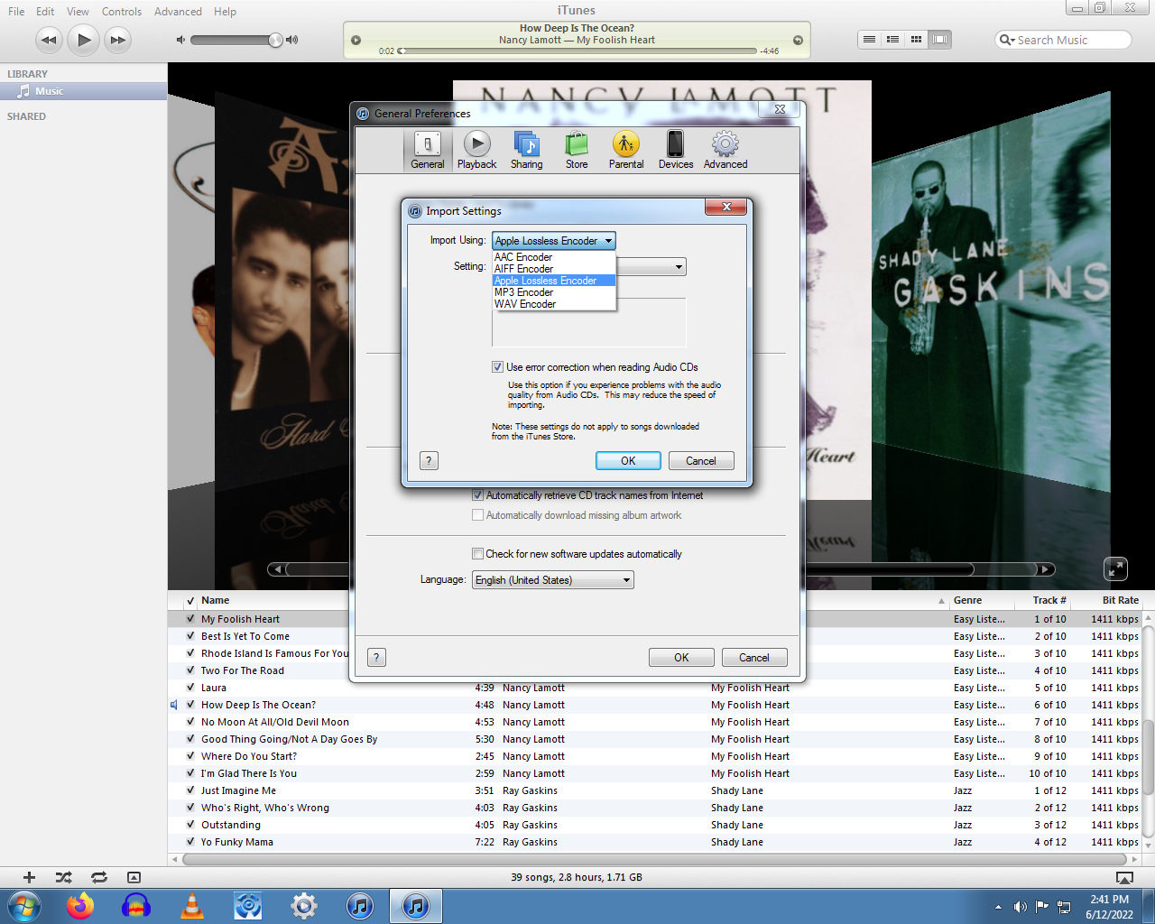Choose WAV Encoder from the list
Viewport: 1155px width, 924px height.
pyautogui.click(x=554, y=304)
